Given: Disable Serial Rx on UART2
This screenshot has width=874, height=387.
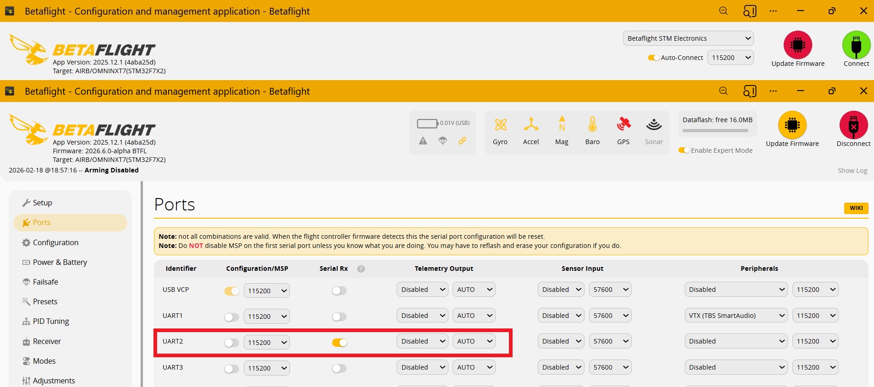Looking at the screenshot, I should coord(339,343).
